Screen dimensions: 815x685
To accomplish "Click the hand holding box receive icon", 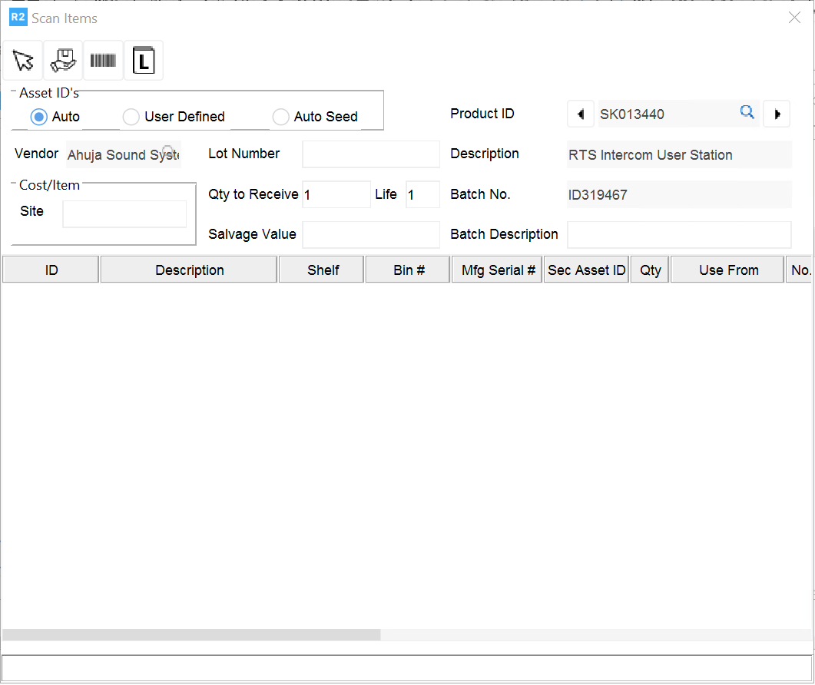I will pos(63,61).
